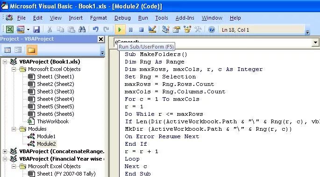Open the Properties Window toolbar icon
Screen dimensions: 320x177
(176, 29)
